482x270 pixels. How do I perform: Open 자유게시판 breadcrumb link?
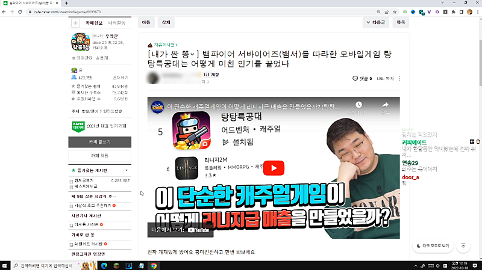coord(165,44)
